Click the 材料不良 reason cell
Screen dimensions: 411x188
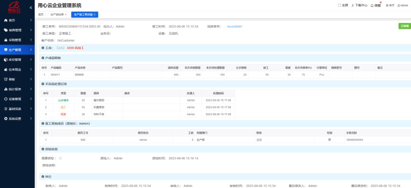pyautogui.click(x=99, y=114)
